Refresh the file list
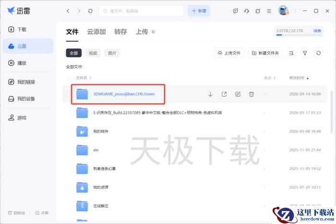This screenshot has width=336, height=224. click(318, 53)
